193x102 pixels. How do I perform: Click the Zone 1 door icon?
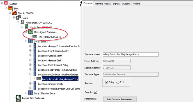(31, 41)
